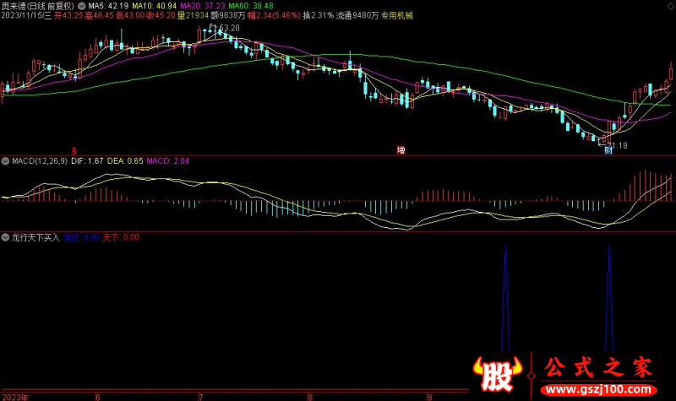The width and height of the screenshot is (676, 401).
Task: Click month 7 on the time axis
Action: [x=201, y=397]
